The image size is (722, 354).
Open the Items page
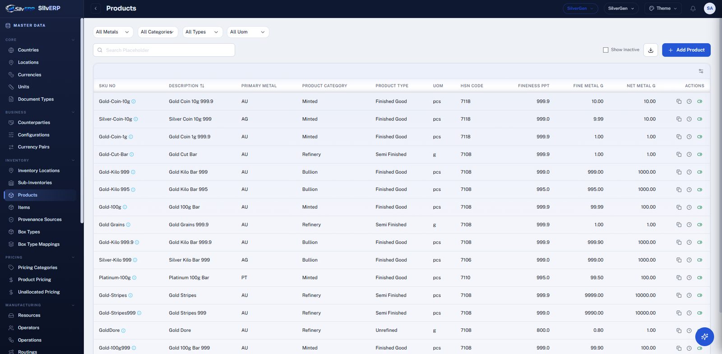click(x=24, y=207)
